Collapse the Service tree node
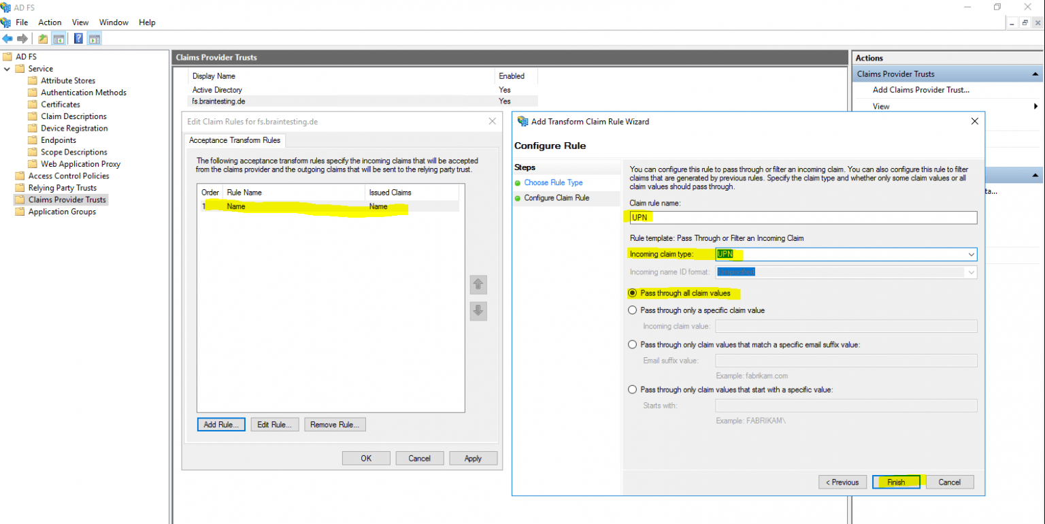The image size is (1045, 524). click(7, 69)
